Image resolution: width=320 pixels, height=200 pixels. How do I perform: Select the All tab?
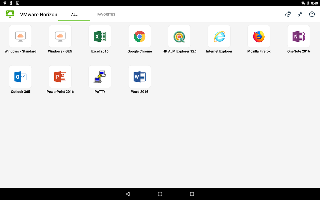pyautogui.click(x=74, y=15)
